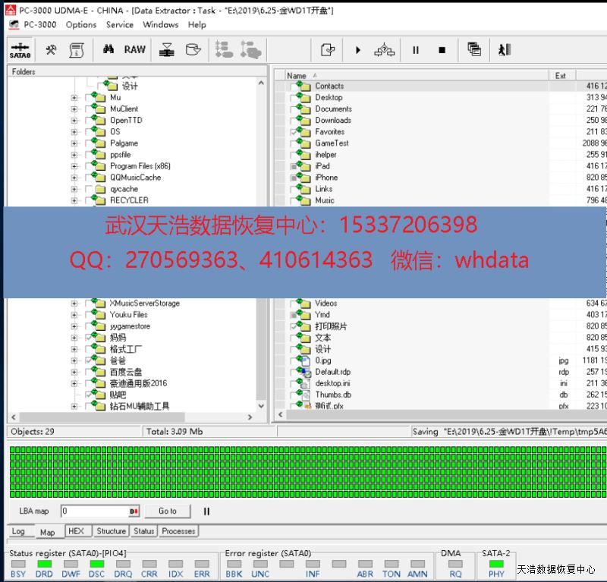Expand the Youku Files folder node
The height and width of the screenshot is (582, 607).
[74, 315]
